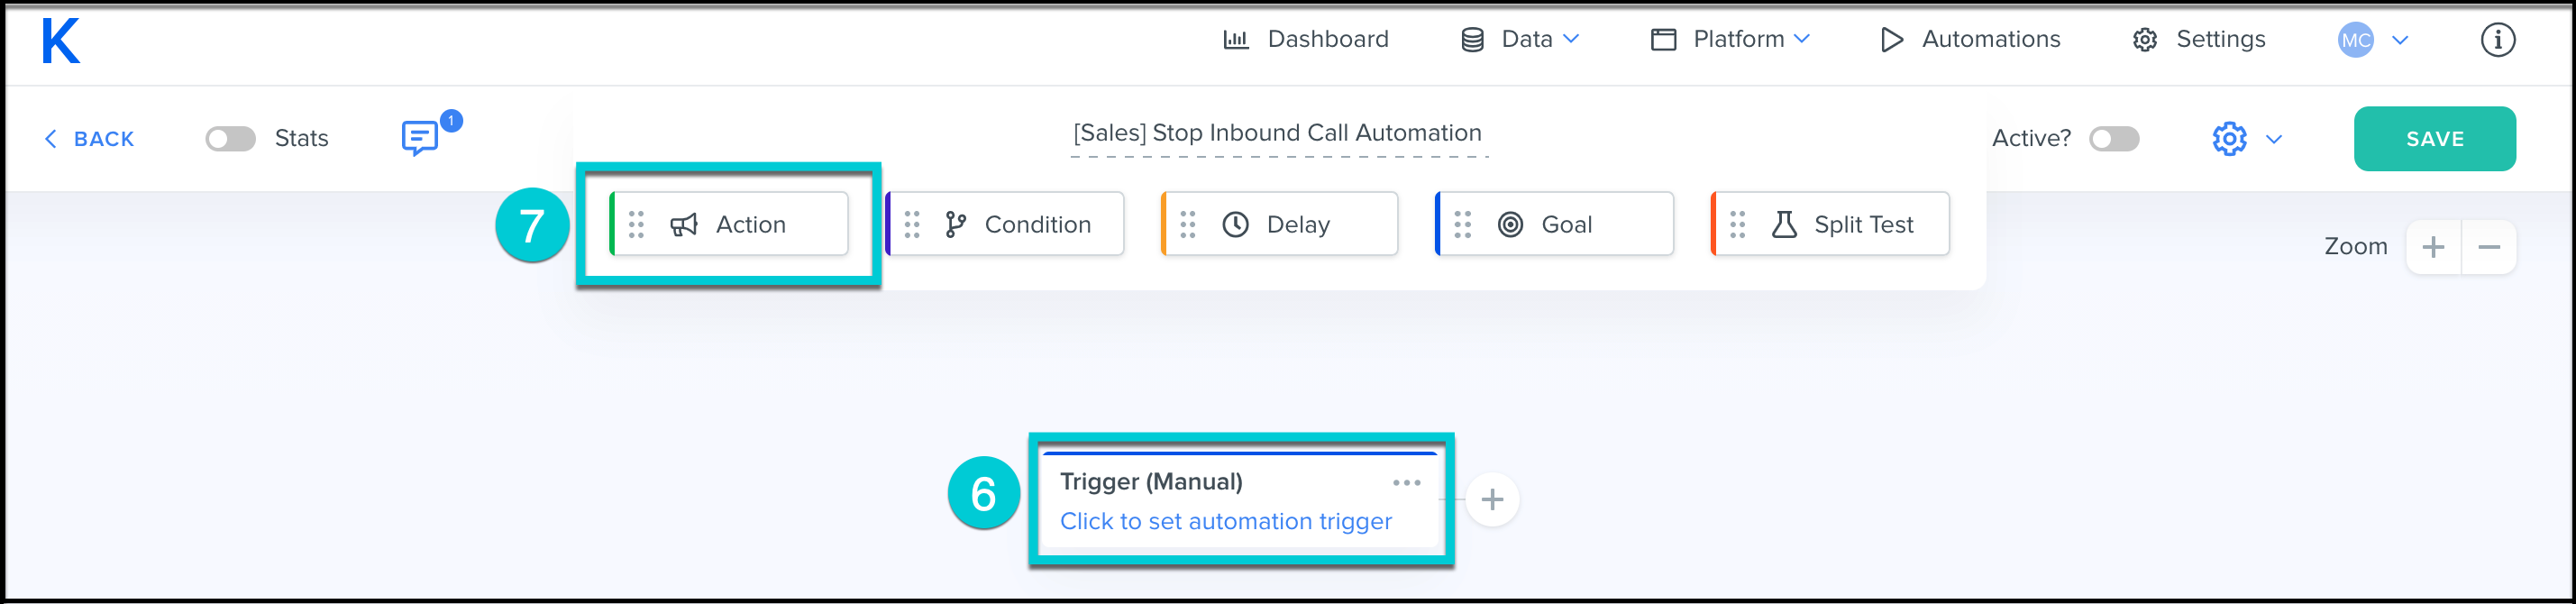Click the info circle icon

2497,40
